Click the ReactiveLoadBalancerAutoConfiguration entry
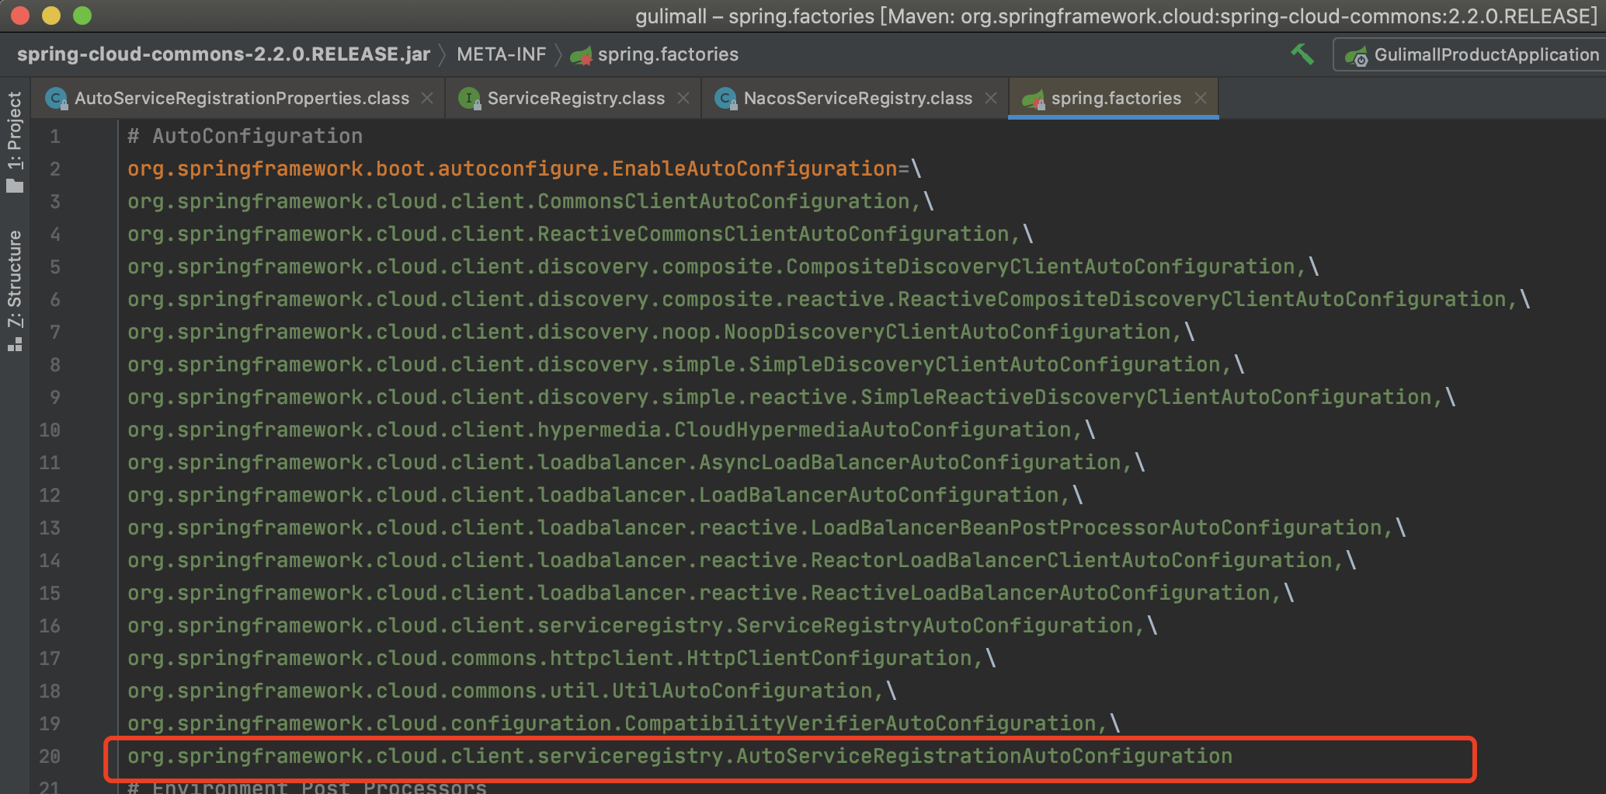Screen dimensions: 1606x794 (699, 593)
